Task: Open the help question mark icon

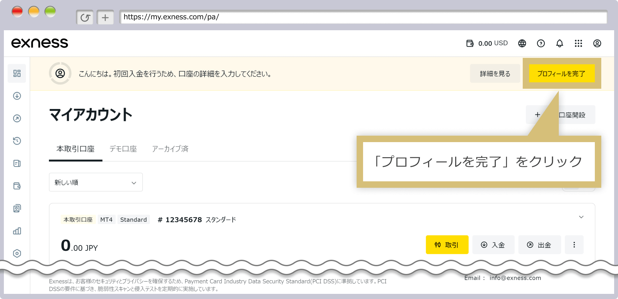Action: [x=541, y=43]
